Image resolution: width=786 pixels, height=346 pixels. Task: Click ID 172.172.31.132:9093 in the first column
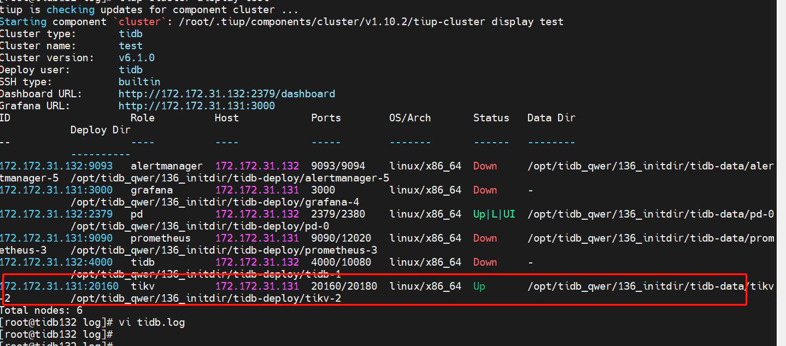click(56, 166)
